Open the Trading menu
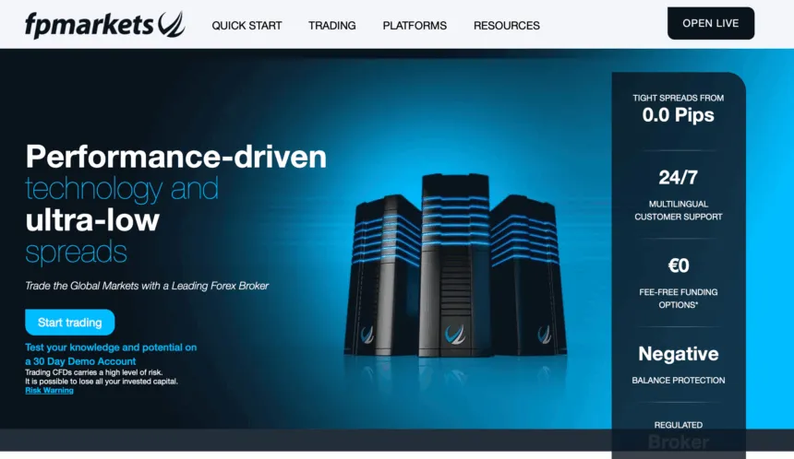The image size is (794, 459). (x=332, y=25)
